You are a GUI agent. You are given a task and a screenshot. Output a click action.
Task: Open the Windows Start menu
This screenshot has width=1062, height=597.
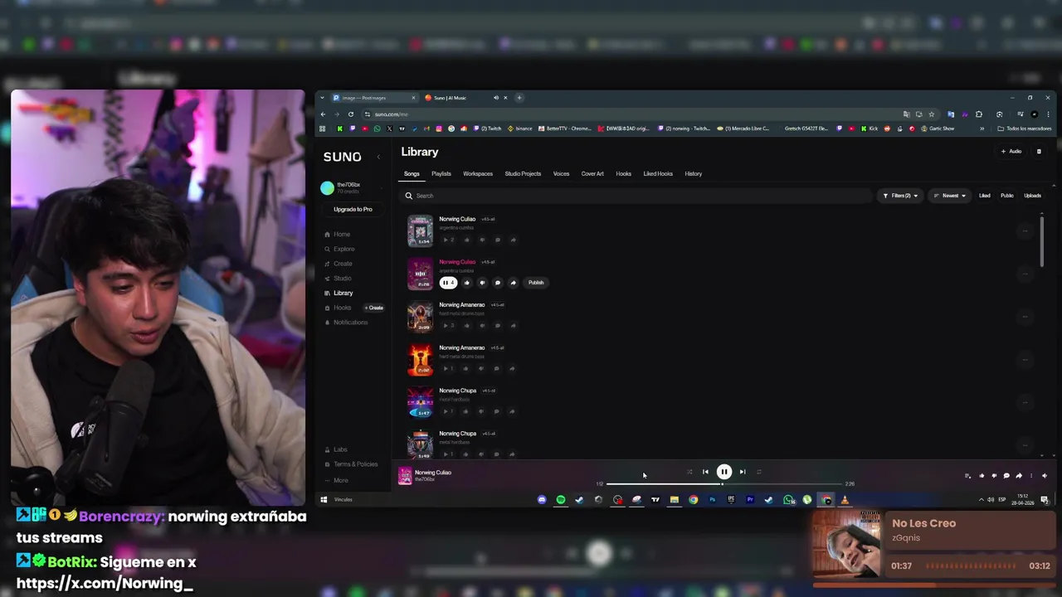click(324, 500)
